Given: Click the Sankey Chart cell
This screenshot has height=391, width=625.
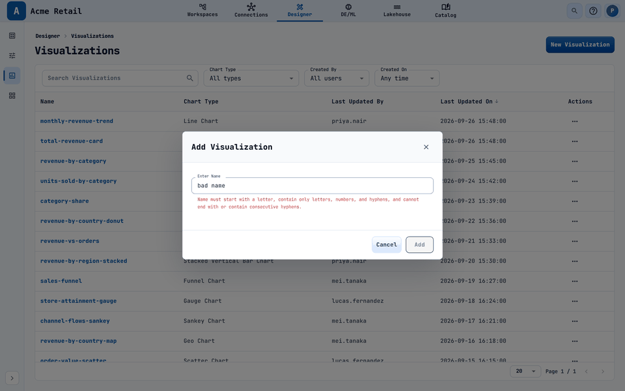Looking at the screenshot, I should (204, 321).
